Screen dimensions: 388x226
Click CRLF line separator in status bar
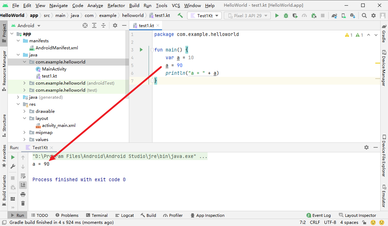point(315,222)
